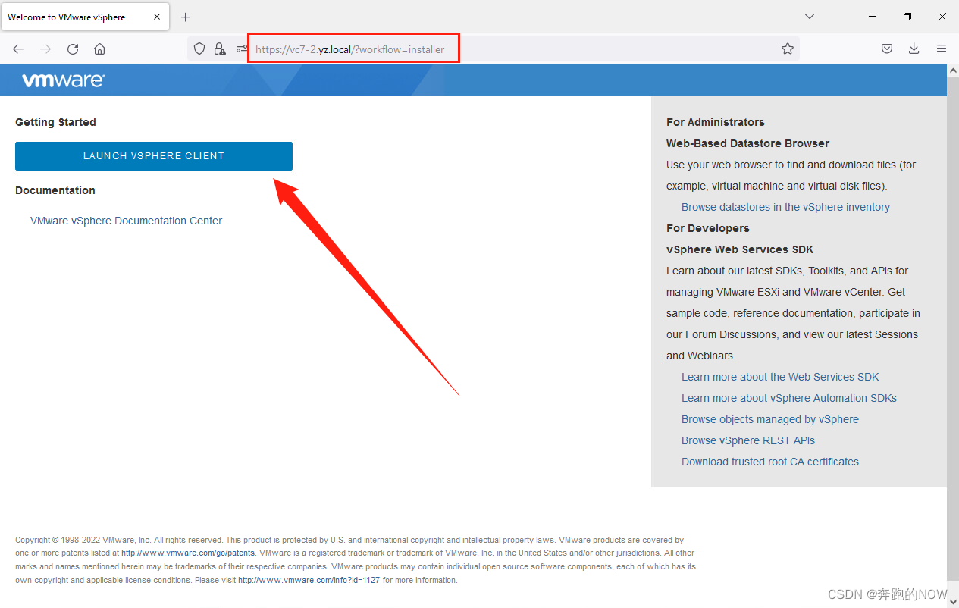Browse datastores in the vSphere inventory
Viewport: 959px width, 608px height.
(x=785, y=207)
